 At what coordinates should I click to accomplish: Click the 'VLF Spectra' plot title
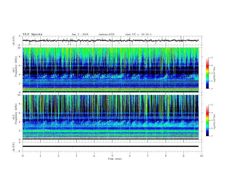[32, 34]
